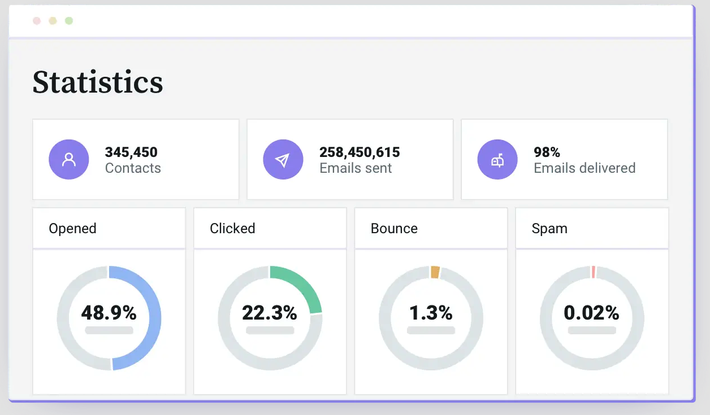Click the mailbox icon on the rightmost card
Viewport: 710px width, 415px height.
[x=497, y=160]
